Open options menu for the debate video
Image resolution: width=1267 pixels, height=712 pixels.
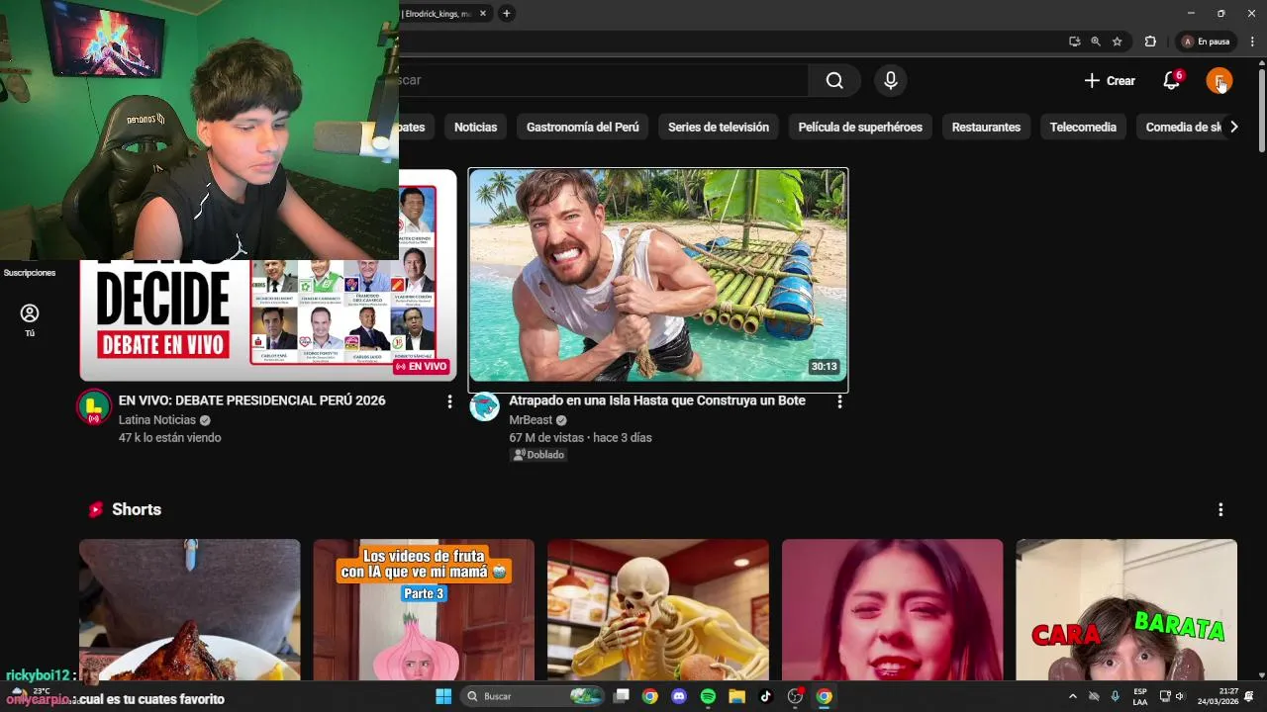tap(449, 401)
